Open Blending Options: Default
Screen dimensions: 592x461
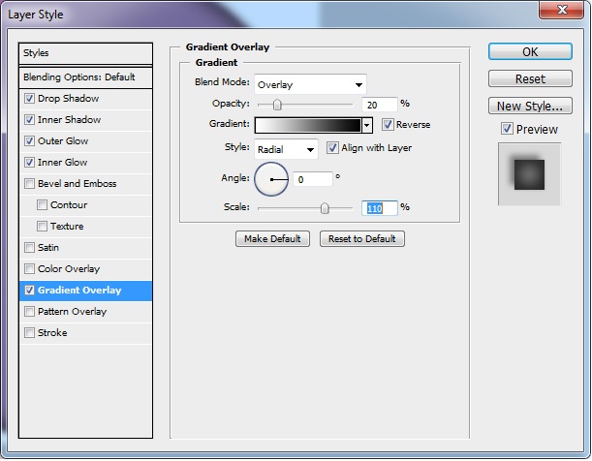pyautogui.click(x=85, y=77)
